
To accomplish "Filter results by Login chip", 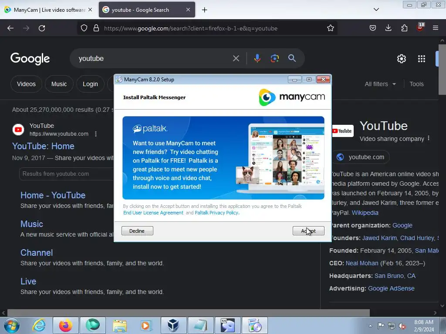I will [x=90, y=84].
